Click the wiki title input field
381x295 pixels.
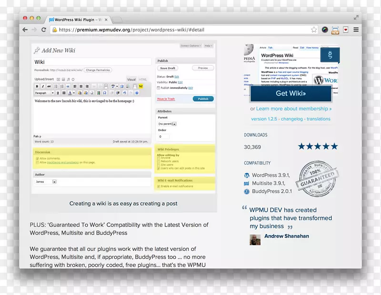92,62
